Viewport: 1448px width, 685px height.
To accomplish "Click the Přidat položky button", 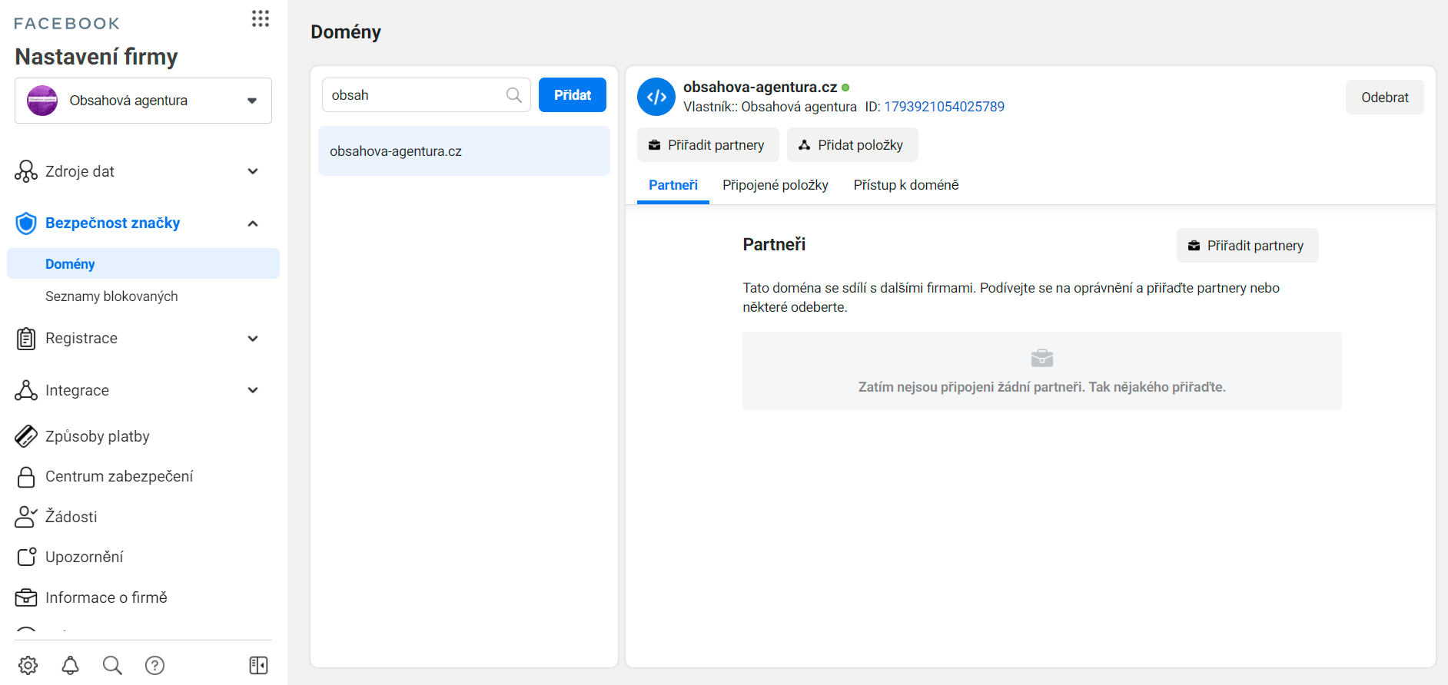I will (852, 145).
